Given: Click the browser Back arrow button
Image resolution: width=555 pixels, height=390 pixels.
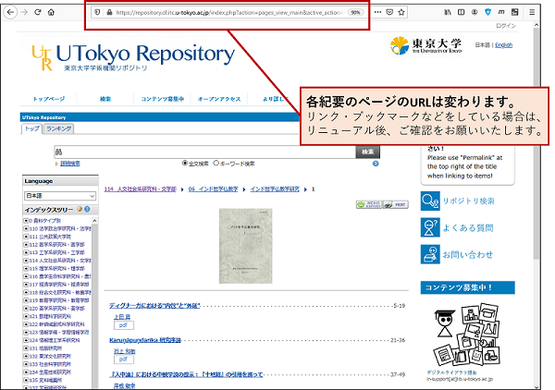Looking at the screenshot, I should tap(10, 12).
